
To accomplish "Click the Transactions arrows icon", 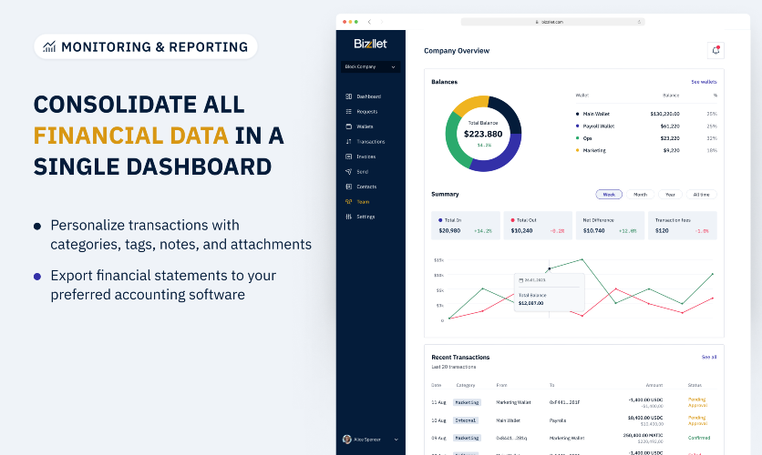I will (x=348, y=142).
